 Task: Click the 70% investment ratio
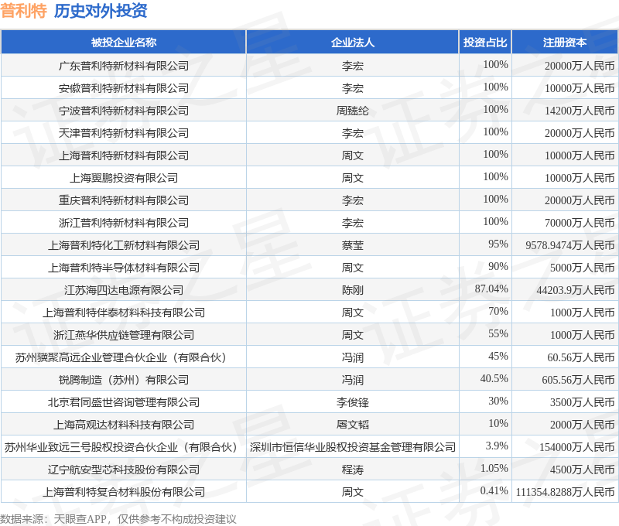click(x=498, y=311)
